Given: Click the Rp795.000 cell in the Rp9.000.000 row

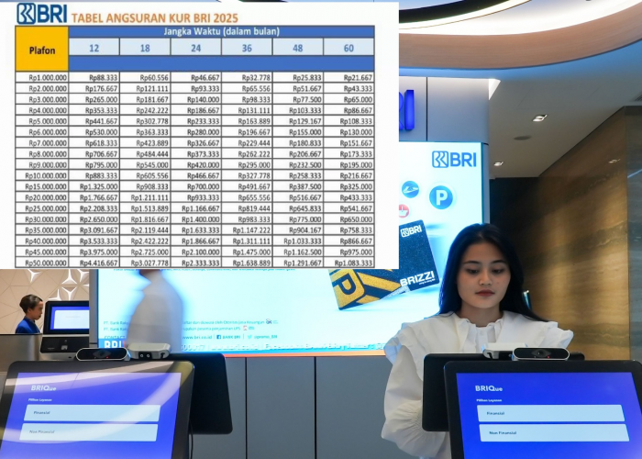Looking at the screenshot, I should coord(94,164).
